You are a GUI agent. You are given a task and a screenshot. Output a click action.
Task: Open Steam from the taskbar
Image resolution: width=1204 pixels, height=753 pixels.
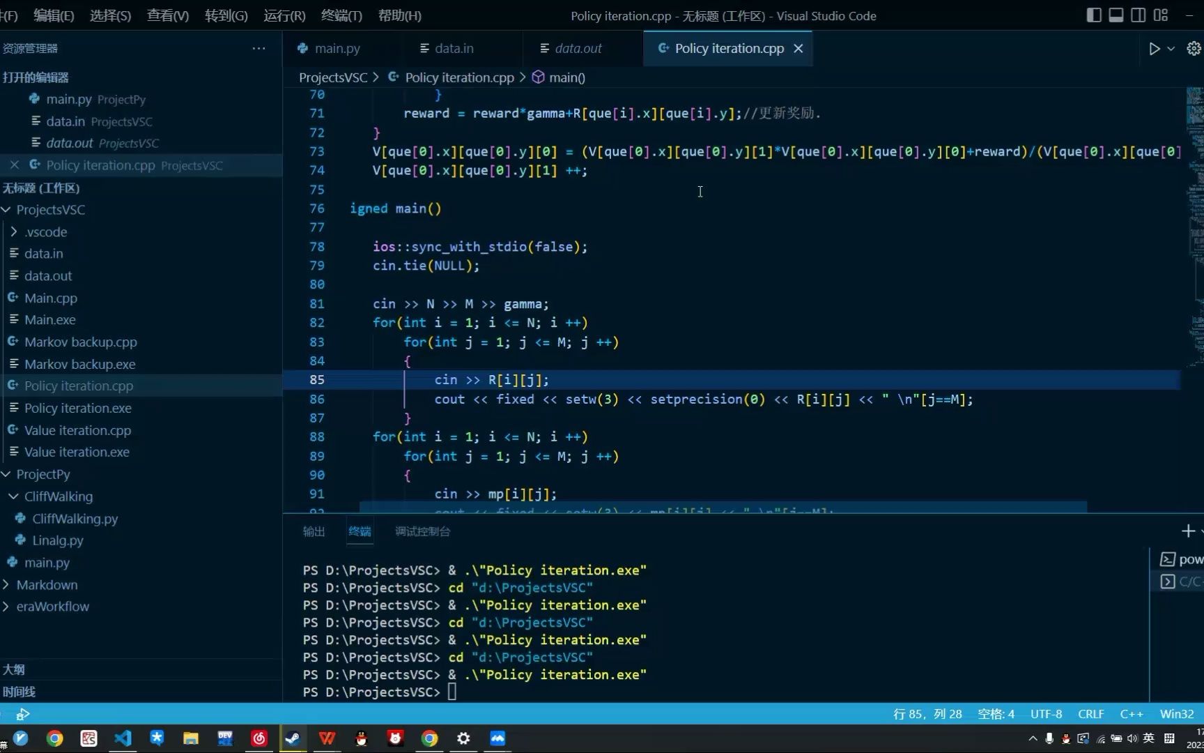(293, 738)
